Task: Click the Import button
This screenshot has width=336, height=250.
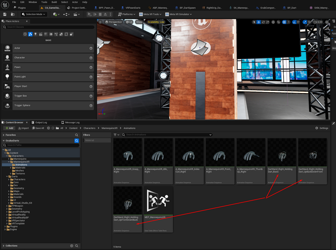Action: click(x=23, y=128)
